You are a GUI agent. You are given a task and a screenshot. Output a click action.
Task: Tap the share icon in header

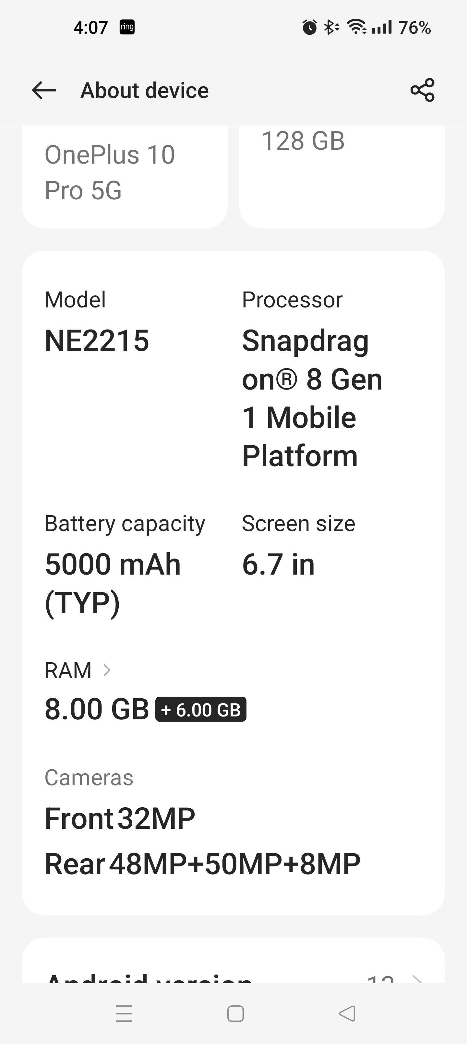422,90
